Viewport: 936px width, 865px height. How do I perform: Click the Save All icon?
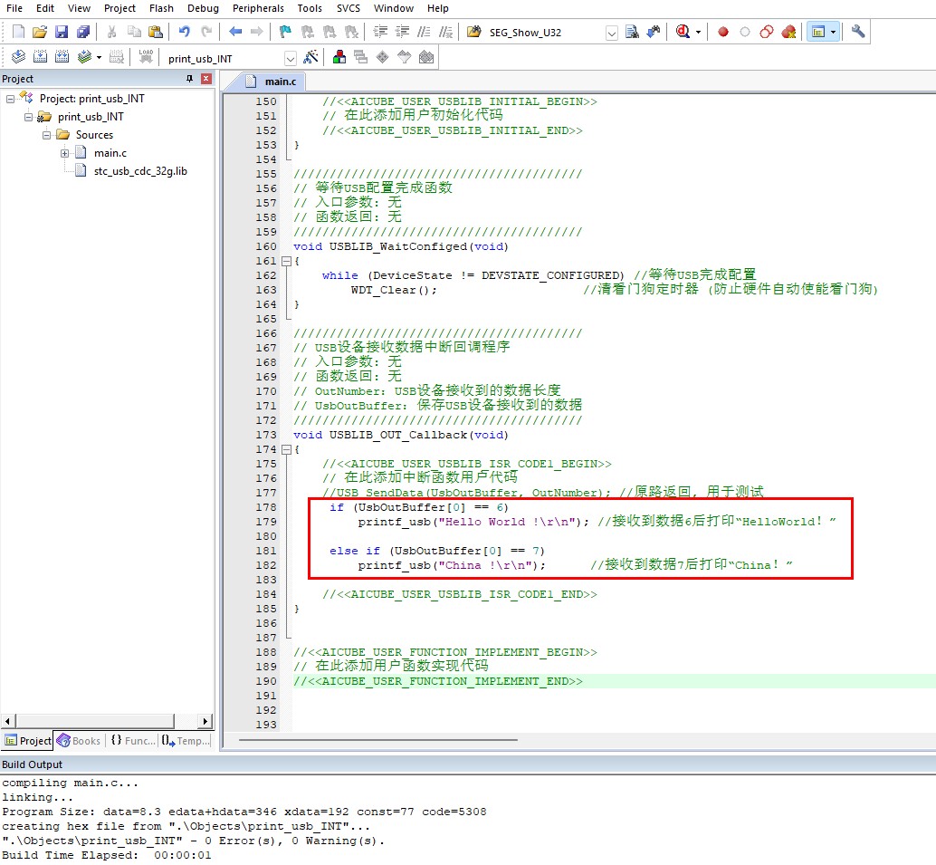[83, 32]
